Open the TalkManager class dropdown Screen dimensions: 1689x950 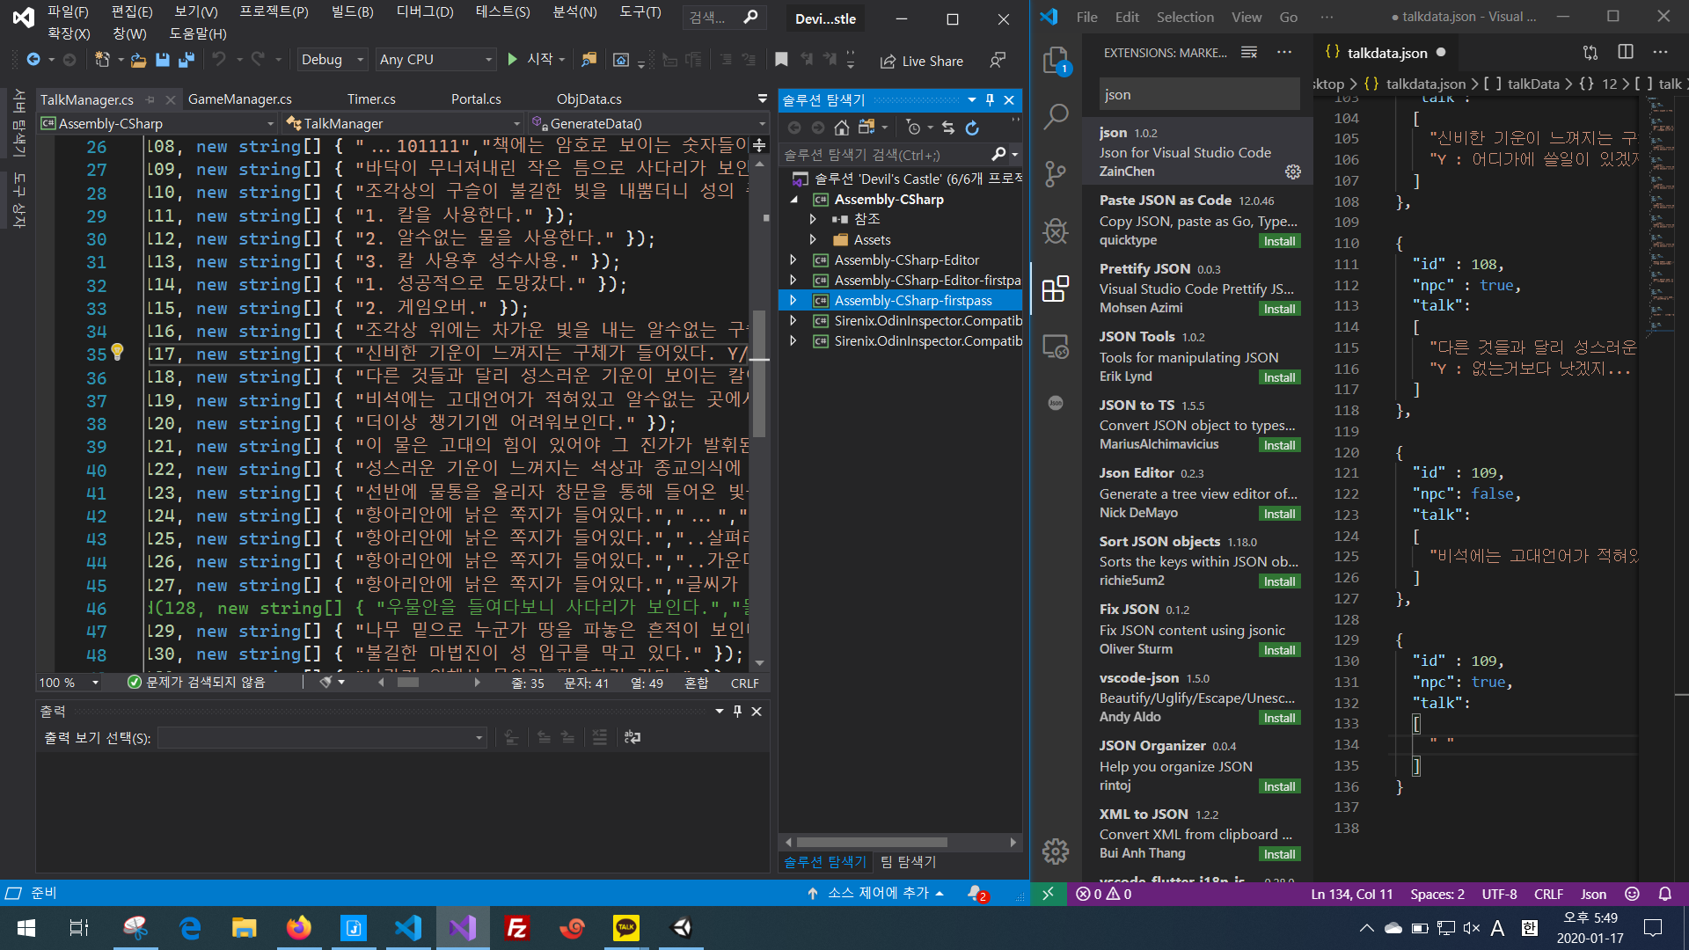pyautogui.click(x=404, y=124)
